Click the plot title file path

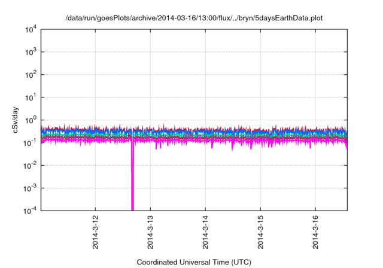(x=194, y=18)
